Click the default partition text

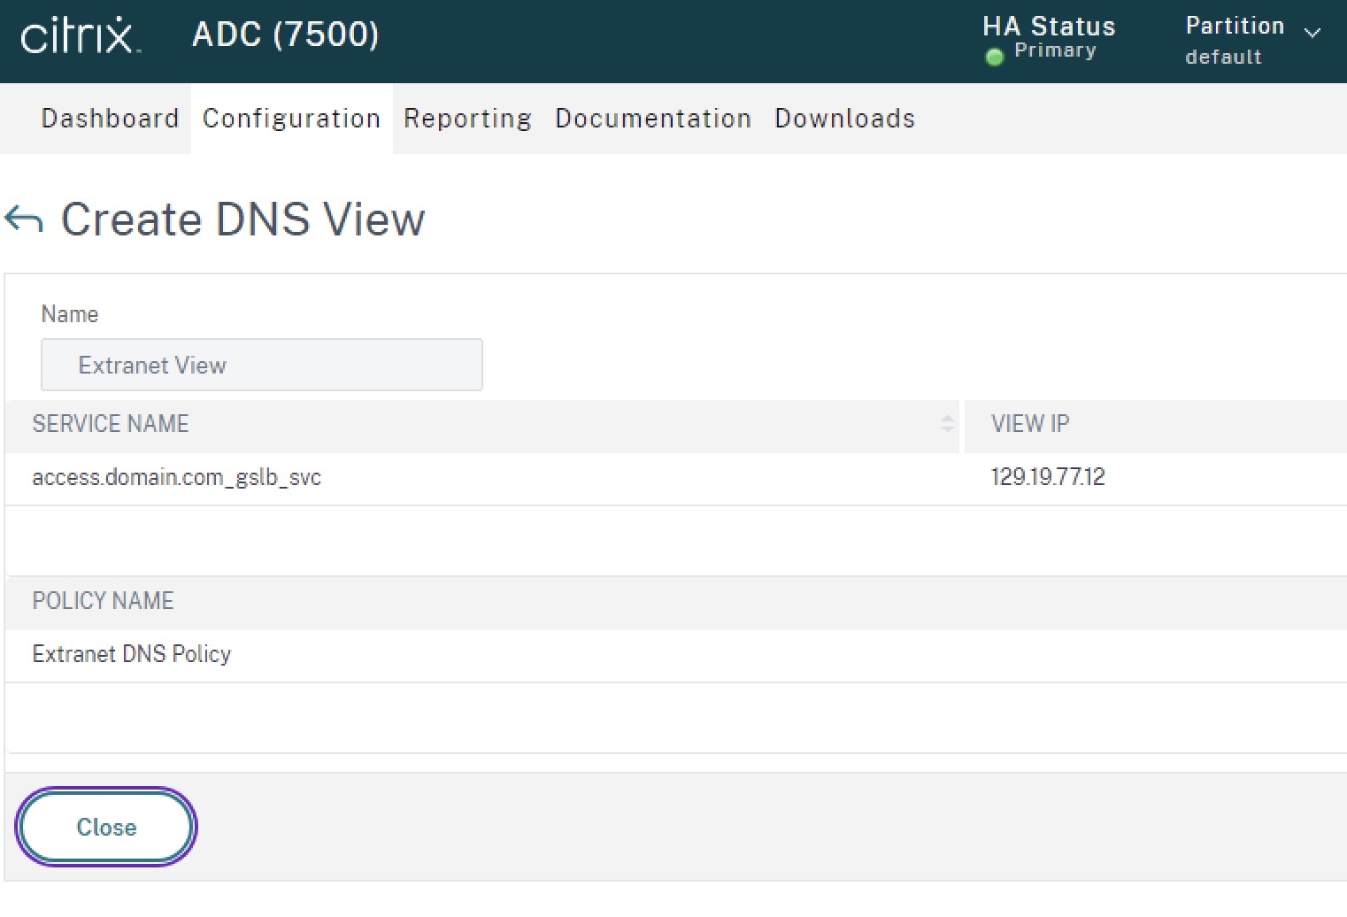pyautogui.click(x=1223, y=57)
